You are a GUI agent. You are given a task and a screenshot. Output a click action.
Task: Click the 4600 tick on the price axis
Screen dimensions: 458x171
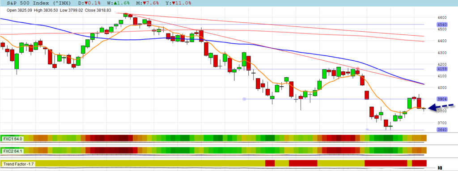point(442,17)
